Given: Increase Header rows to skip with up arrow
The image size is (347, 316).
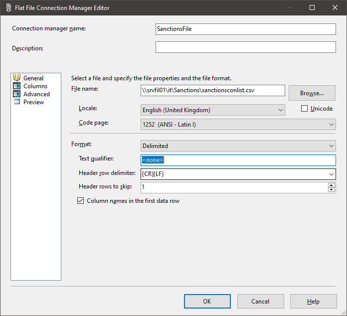Looking at the screenshot, I should coord(332,185).
